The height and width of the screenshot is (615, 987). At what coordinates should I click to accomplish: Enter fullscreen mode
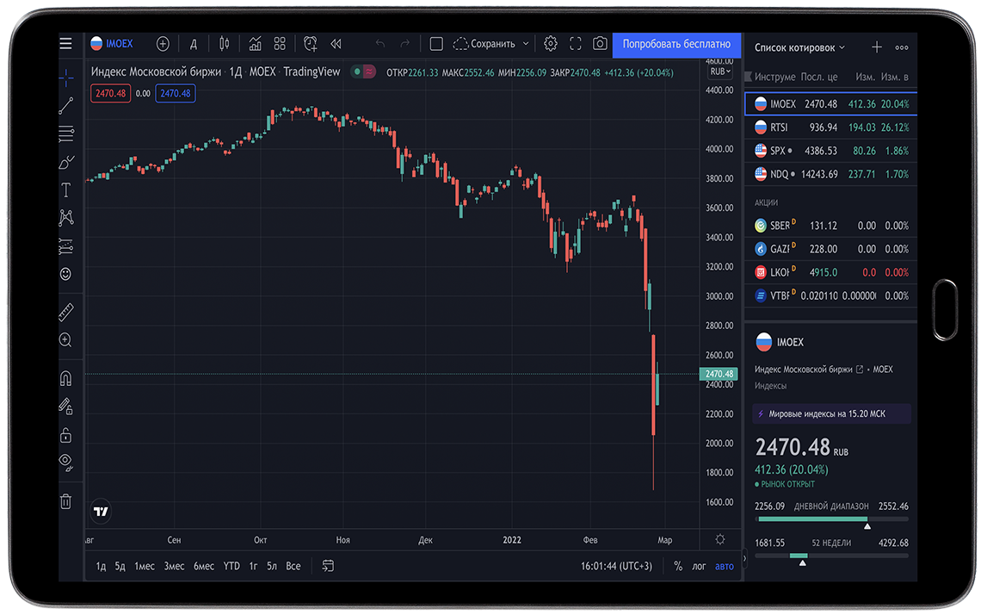[x=576, y=43]
